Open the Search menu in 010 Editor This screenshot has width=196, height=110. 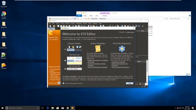[x=58, y=24]
